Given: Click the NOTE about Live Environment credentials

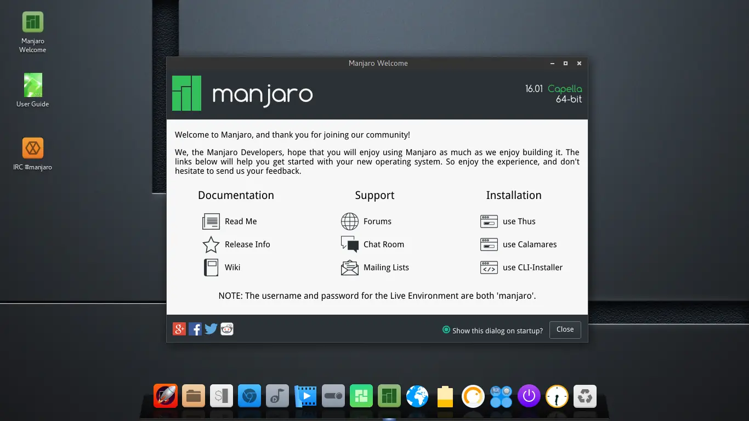Looking at the screenshot, I should pyautogui.click(x=377, y=295).
